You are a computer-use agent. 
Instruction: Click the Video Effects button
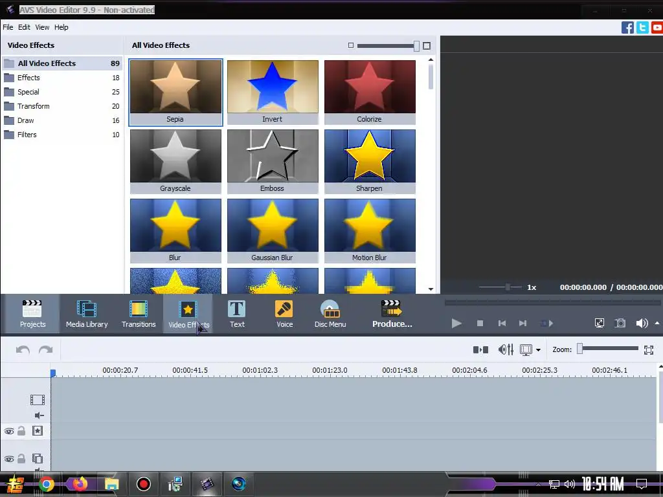click(188, 314)
